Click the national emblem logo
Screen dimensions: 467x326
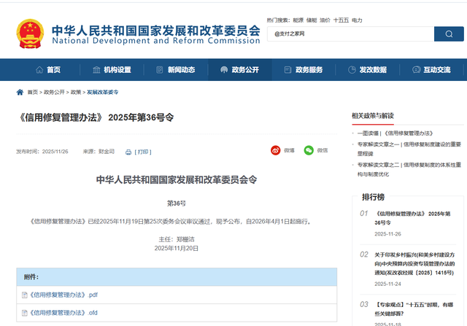(30, 34)
